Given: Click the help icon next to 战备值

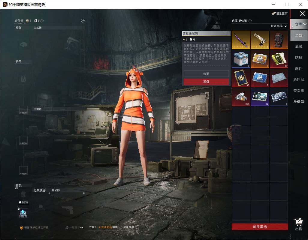Looking at the screenshot, I should coord(42,21).
